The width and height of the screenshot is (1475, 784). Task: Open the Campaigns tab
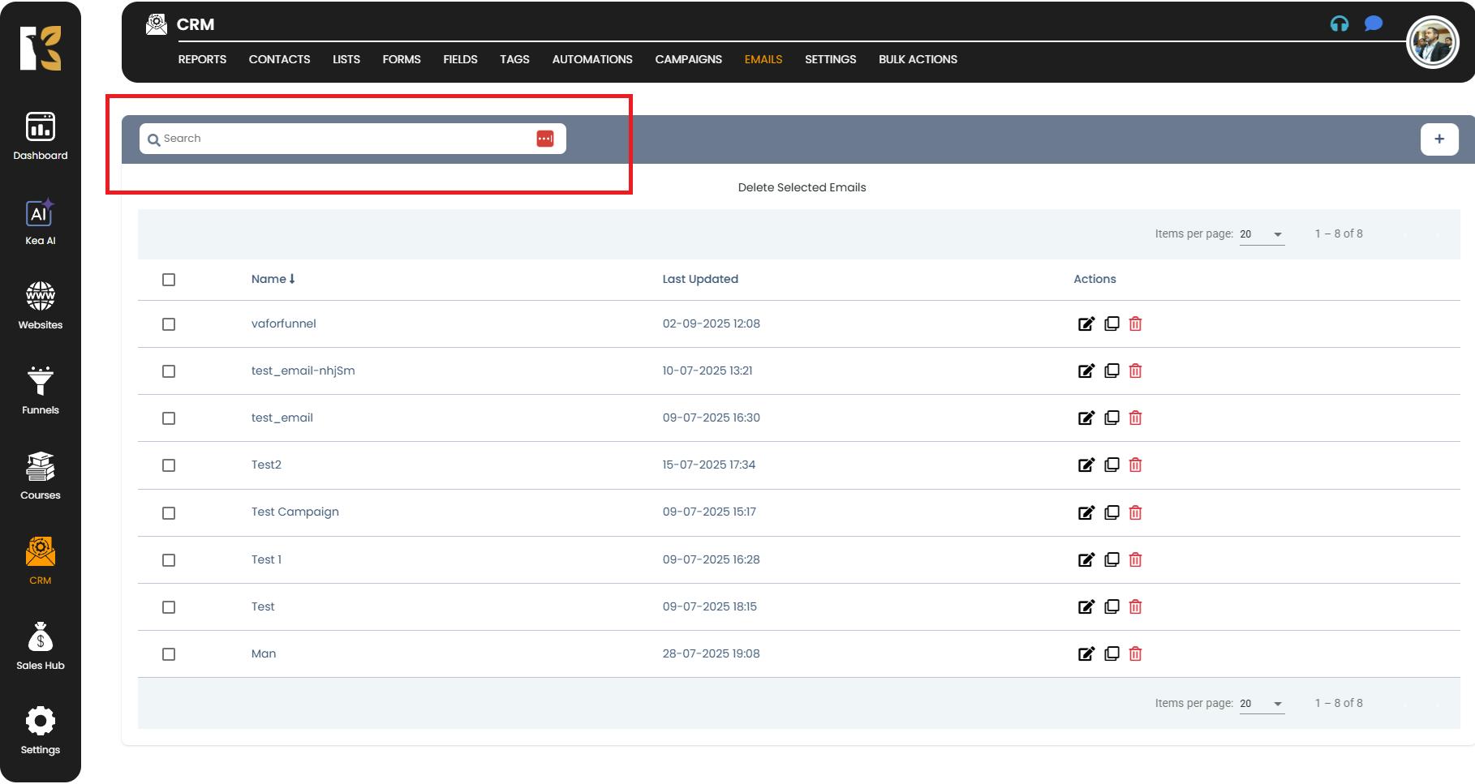688,59
